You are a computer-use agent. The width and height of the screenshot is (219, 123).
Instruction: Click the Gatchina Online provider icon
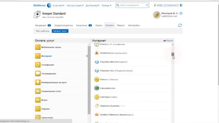[x=96, y=97]
